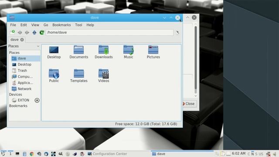Click num lock indicator N in tray
This screenshot has width=279, height=157.
(252, 154)
